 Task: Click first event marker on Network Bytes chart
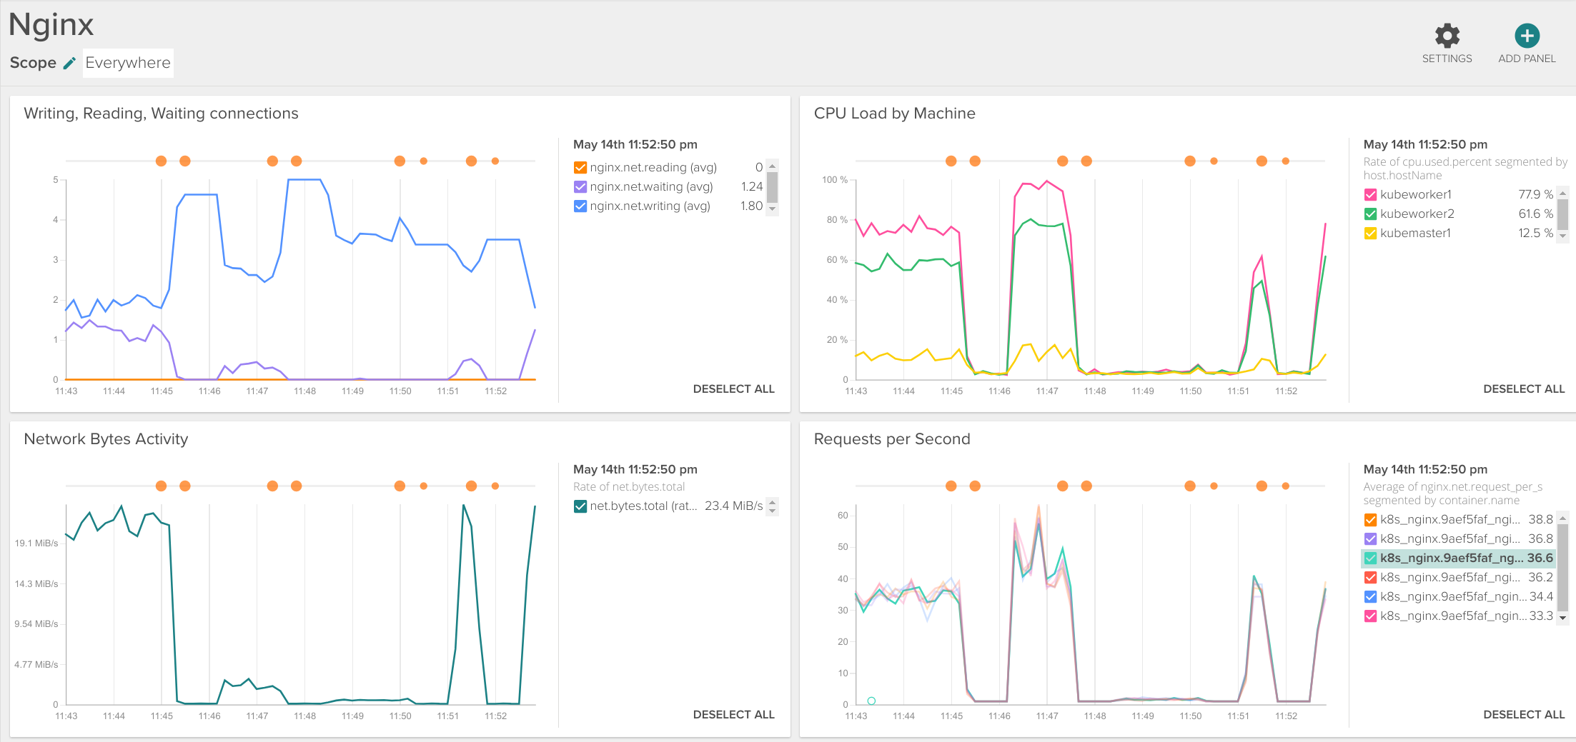coord(161,486)
